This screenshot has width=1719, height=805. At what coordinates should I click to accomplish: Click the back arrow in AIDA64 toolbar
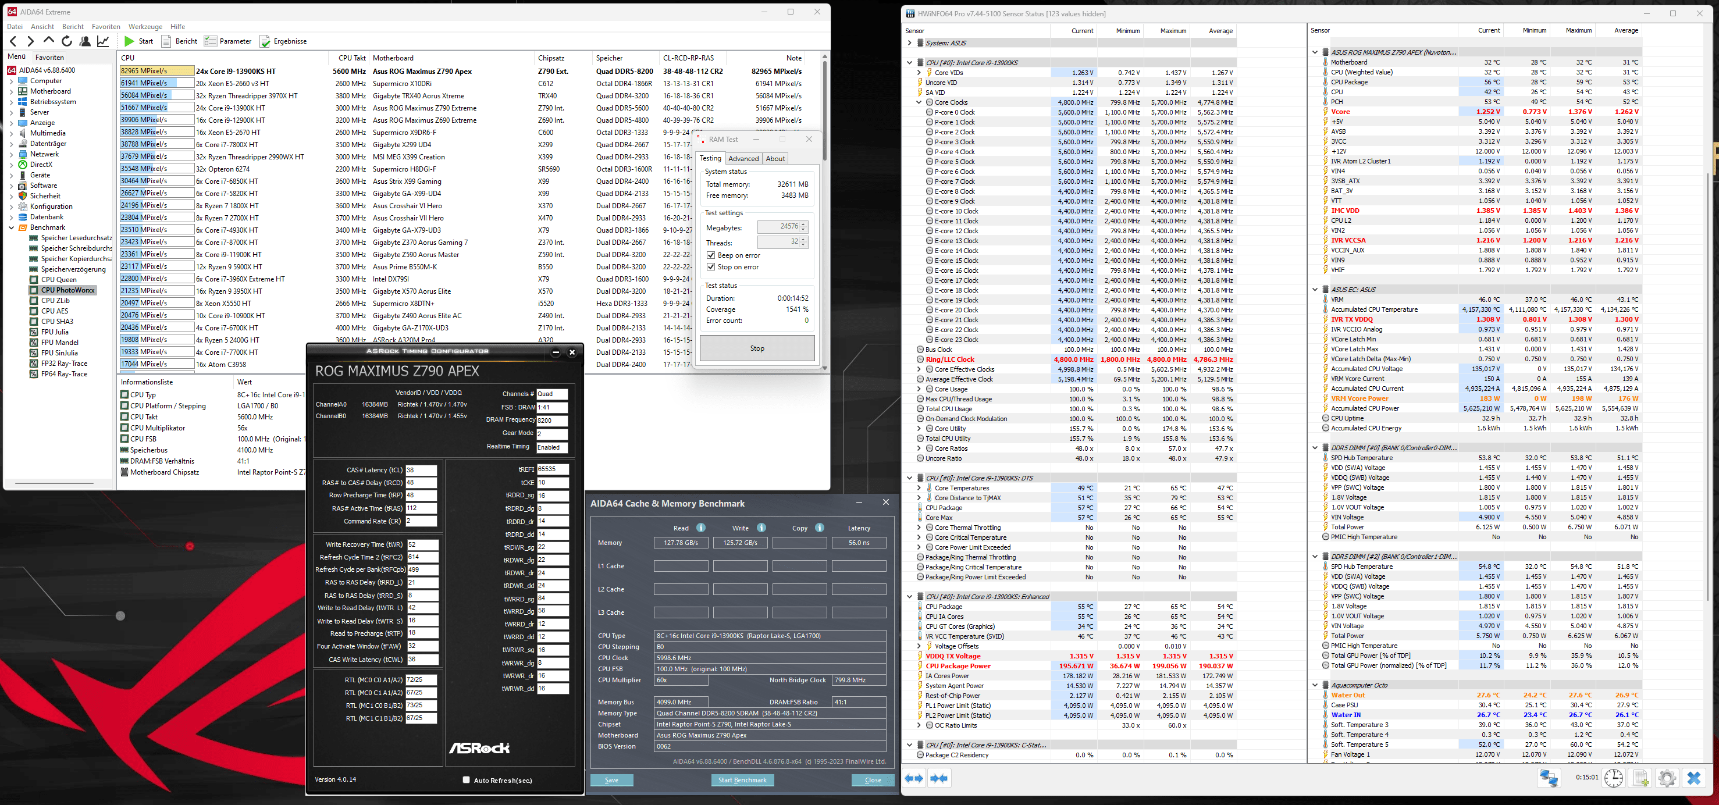[13, 41]
